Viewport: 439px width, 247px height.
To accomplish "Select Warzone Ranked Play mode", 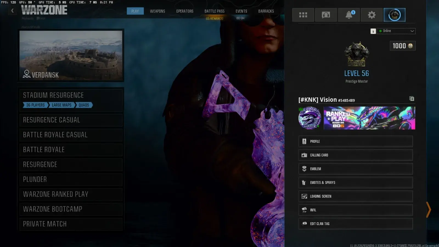I will point(71,194).
